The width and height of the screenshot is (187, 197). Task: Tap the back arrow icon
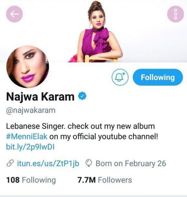[x=14, y=14]
